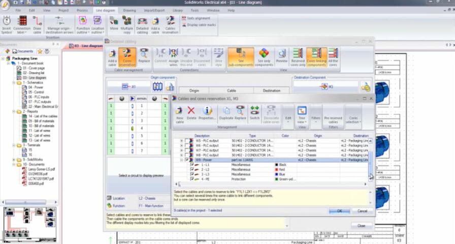Click Insert symbol in the main ribbon
455x244 pixels.
click(7, 25)
